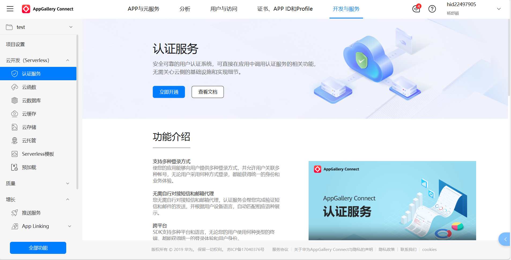Click the 云数据库 database stack icon

[x=14, y=100]
